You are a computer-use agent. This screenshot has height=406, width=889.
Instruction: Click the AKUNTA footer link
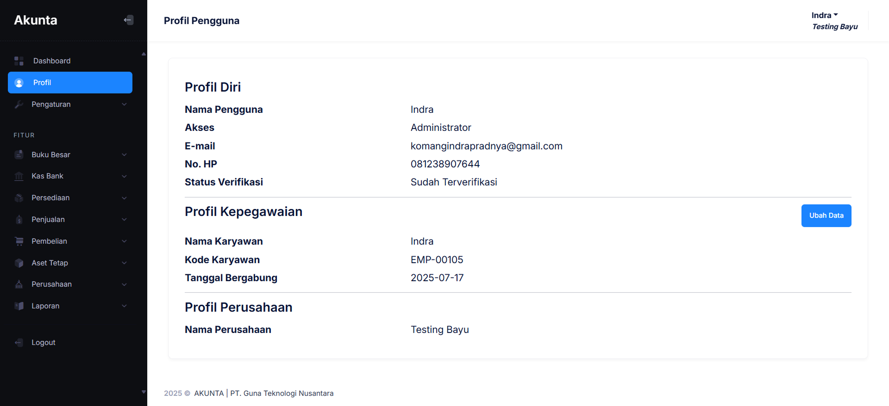click(x=209, y=393)
